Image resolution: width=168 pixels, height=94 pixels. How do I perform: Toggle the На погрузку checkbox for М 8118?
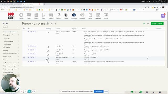[x=48, y=55]
